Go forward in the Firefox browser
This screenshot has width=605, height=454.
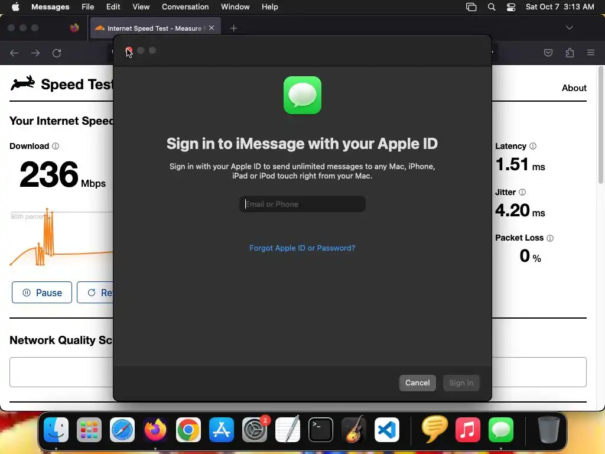click(35, 53)
